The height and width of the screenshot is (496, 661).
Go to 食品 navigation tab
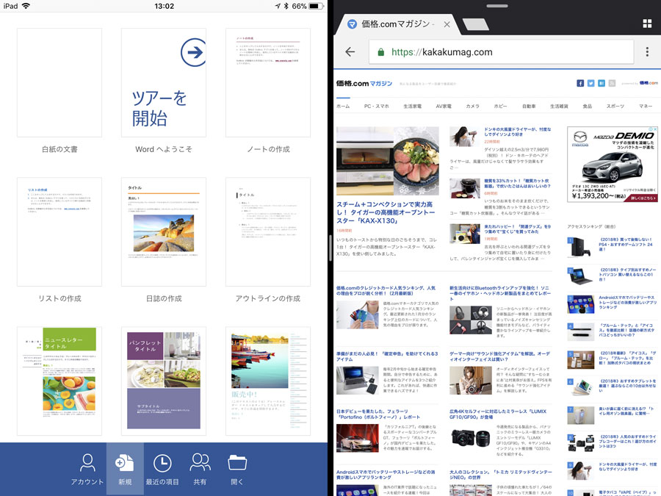click(x=588, y=107)
